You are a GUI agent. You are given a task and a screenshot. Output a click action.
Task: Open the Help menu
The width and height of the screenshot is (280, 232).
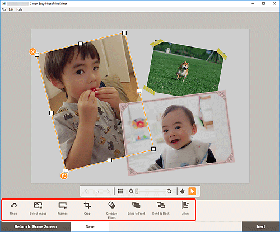(x=20, y=10)
